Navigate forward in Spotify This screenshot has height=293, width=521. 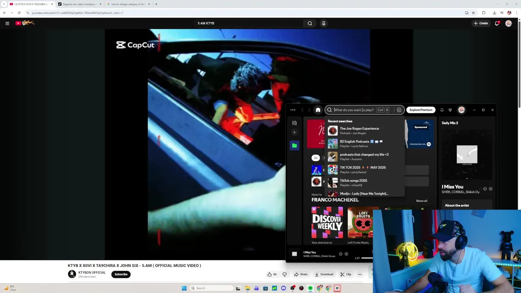(309, 110)
